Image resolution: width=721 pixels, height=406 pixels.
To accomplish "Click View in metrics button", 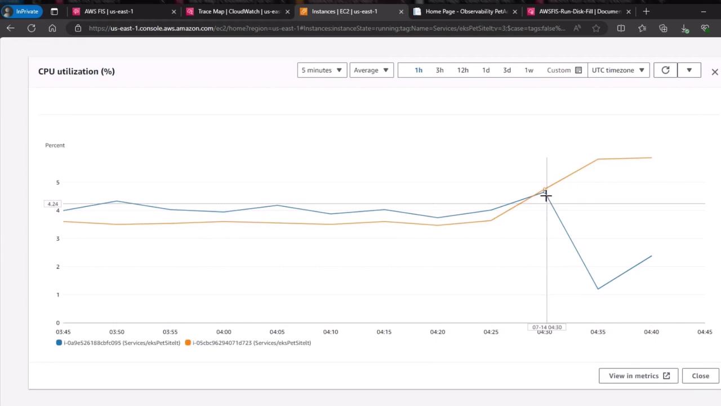I will tap(639, 376).
